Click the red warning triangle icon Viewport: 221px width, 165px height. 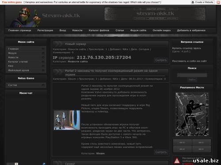point(177,161)
